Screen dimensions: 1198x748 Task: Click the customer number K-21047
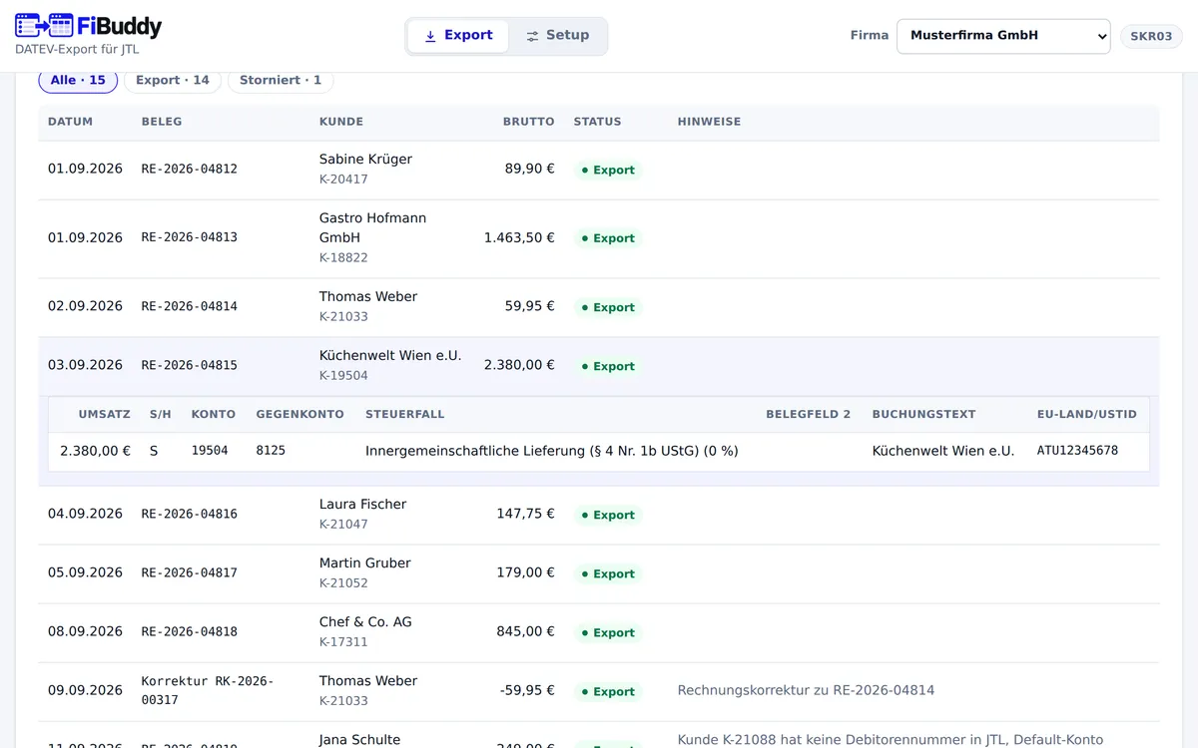[343, 525]
